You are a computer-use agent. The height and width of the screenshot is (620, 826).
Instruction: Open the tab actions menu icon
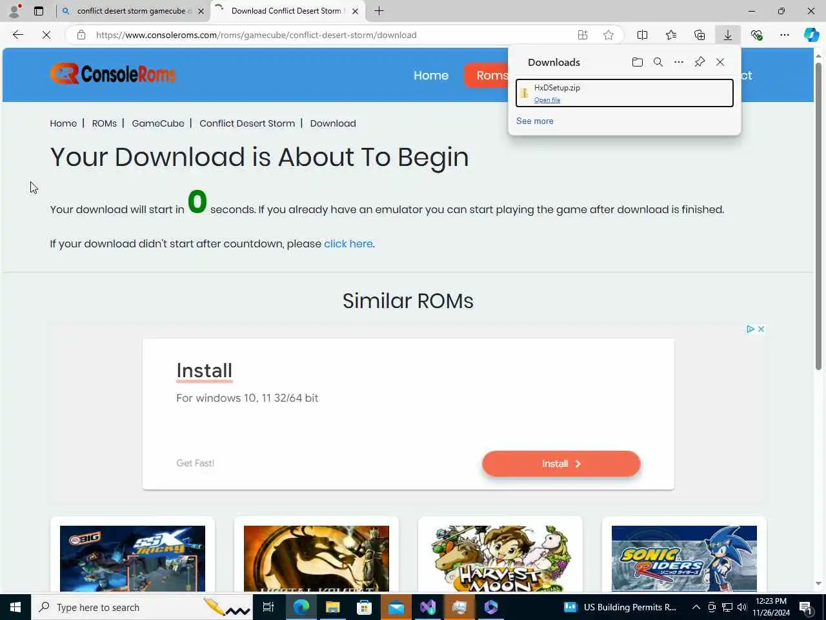[x=39, y=11]
